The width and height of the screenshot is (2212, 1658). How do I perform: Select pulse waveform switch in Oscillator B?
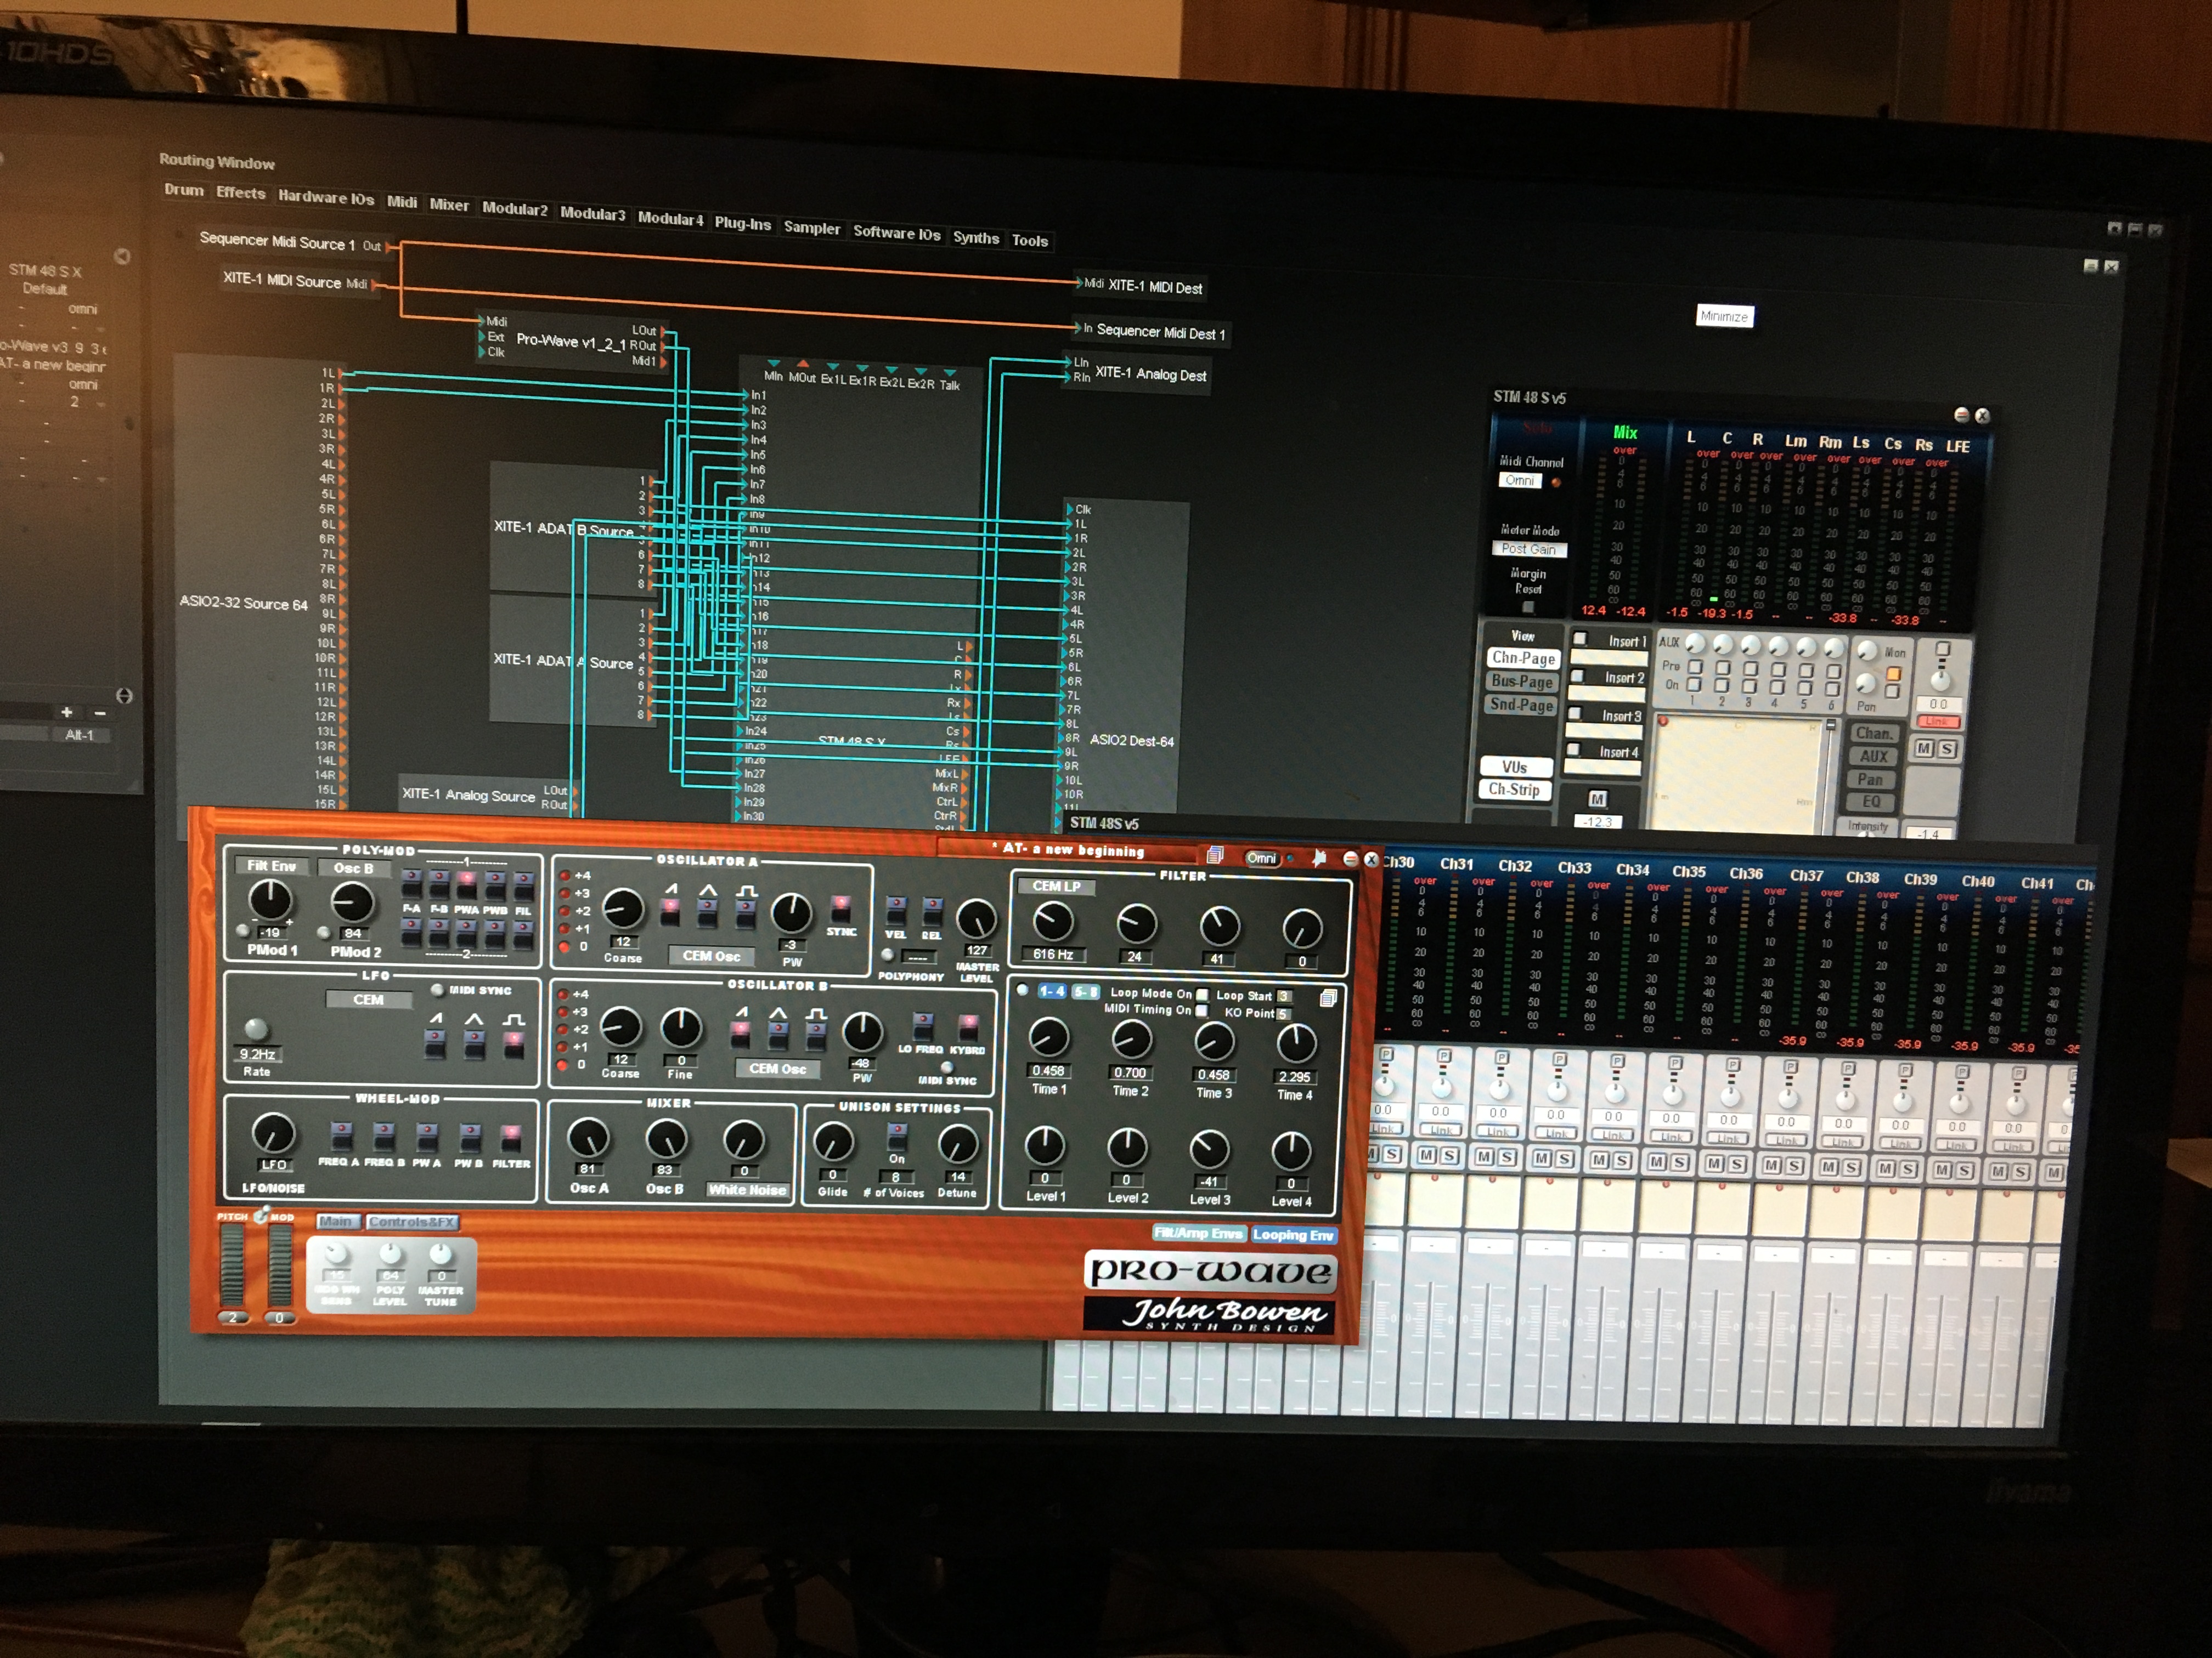pos(817,1036)
